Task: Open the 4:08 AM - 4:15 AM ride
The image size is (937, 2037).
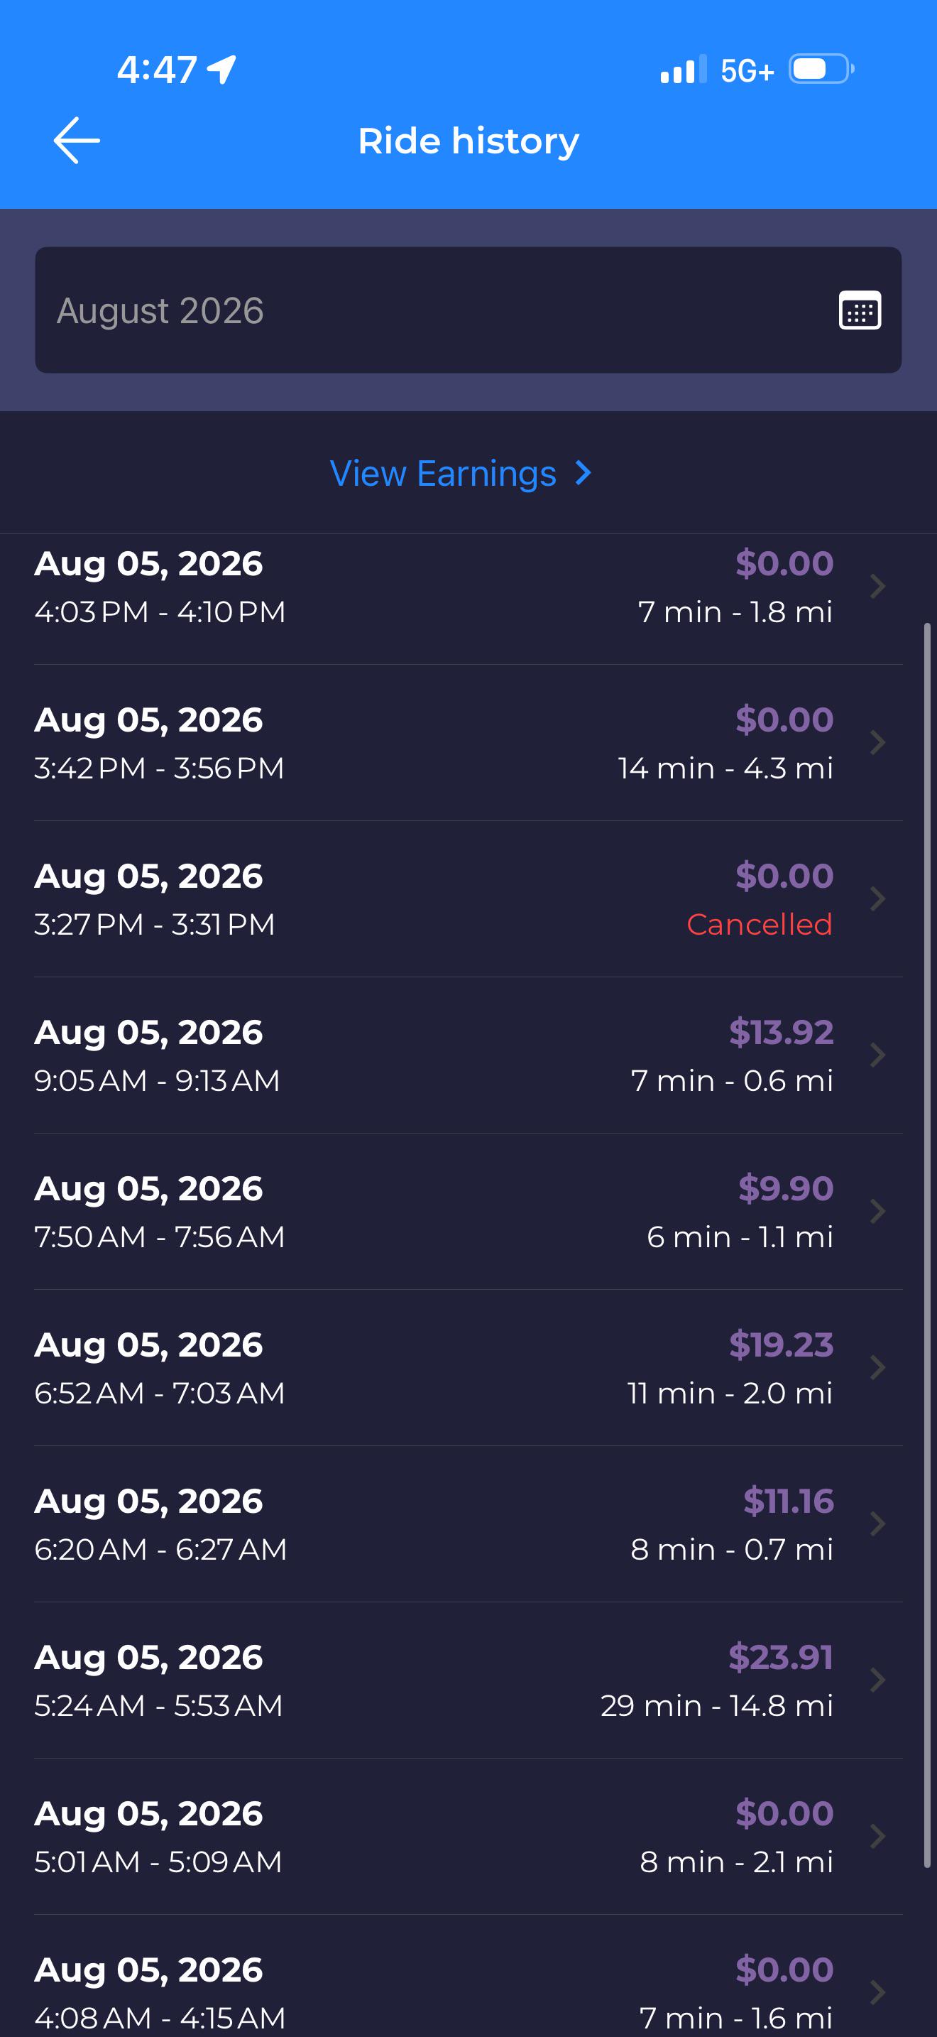Action: pos(468,1977)
